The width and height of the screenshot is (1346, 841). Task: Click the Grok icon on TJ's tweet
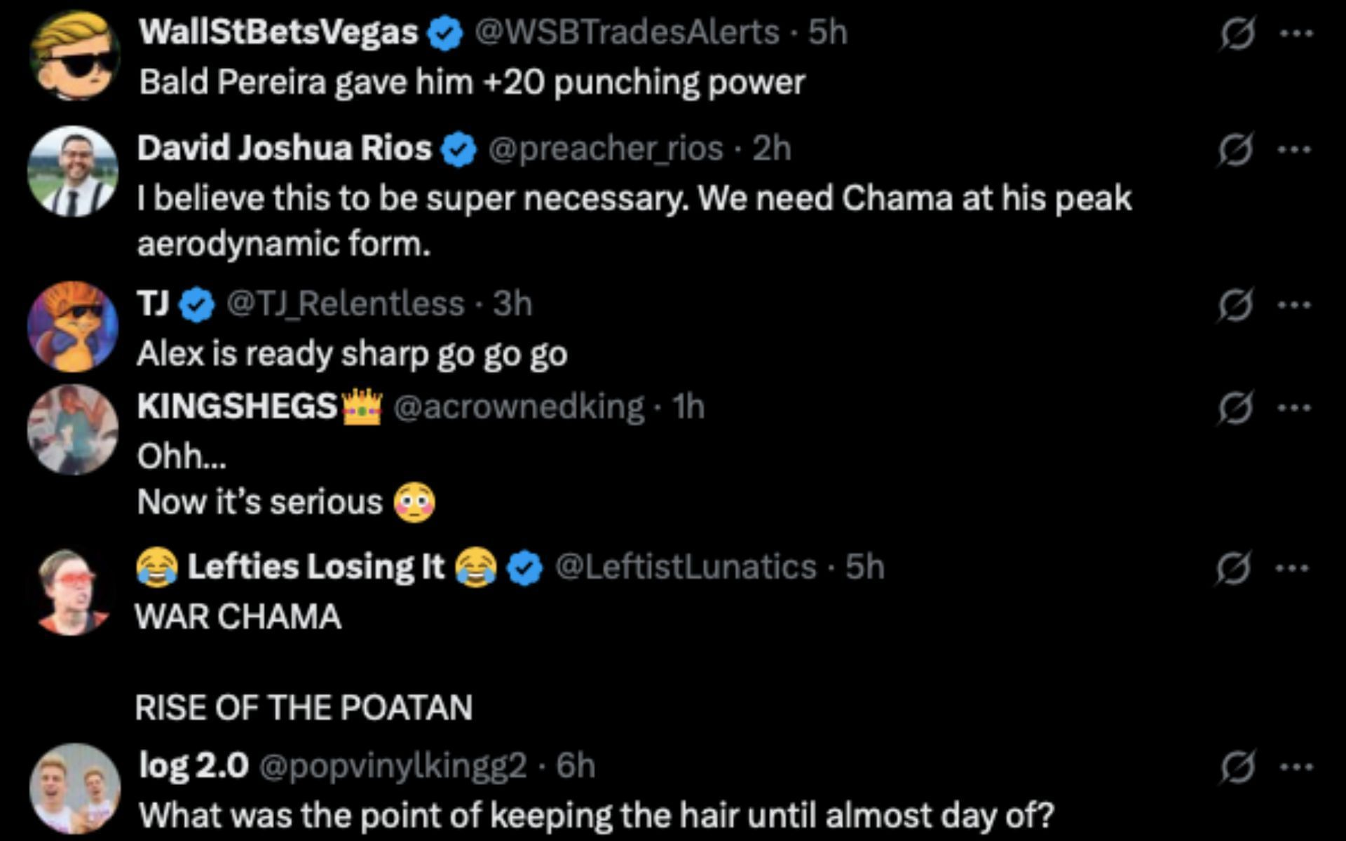coord(1235,305)
